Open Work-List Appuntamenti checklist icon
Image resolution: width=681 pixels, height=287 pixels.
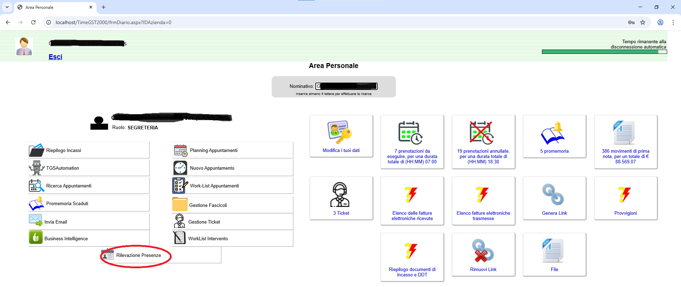[180, 186]
